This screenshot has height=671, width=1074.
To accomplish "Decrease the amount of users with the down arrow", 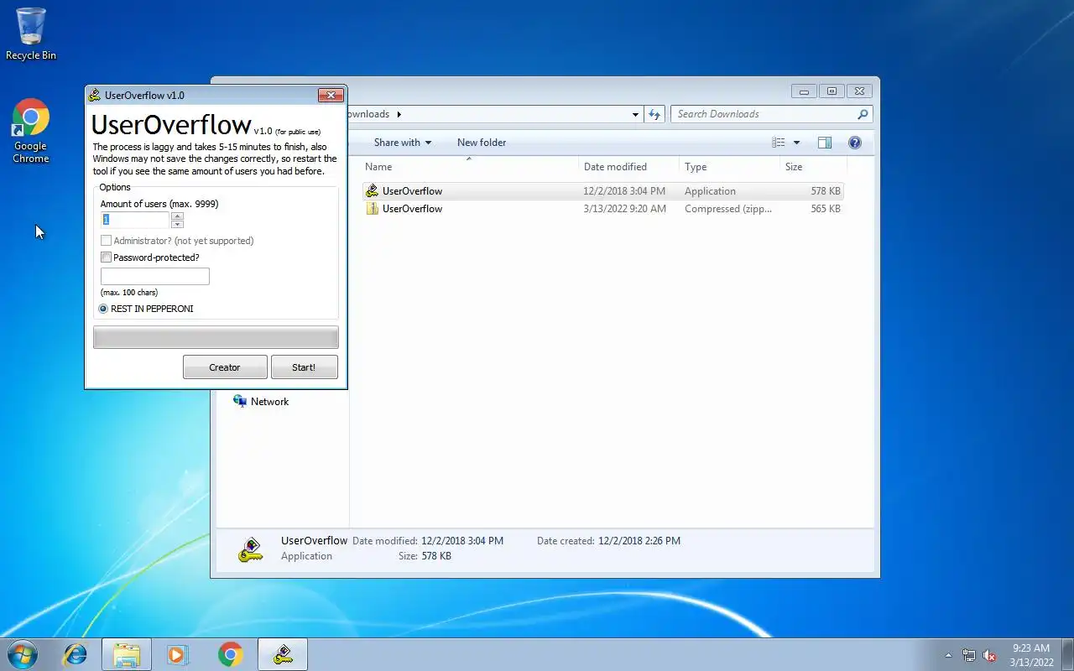I will (177, 224).
